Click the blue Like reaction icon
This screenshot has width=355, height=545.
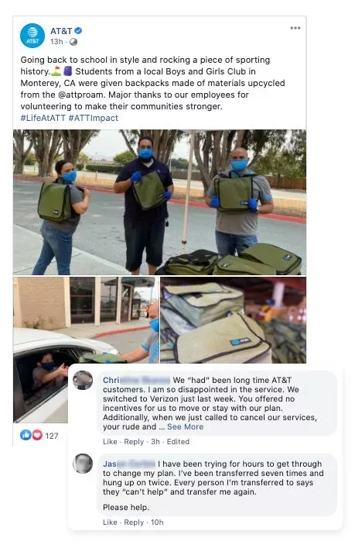26,435
